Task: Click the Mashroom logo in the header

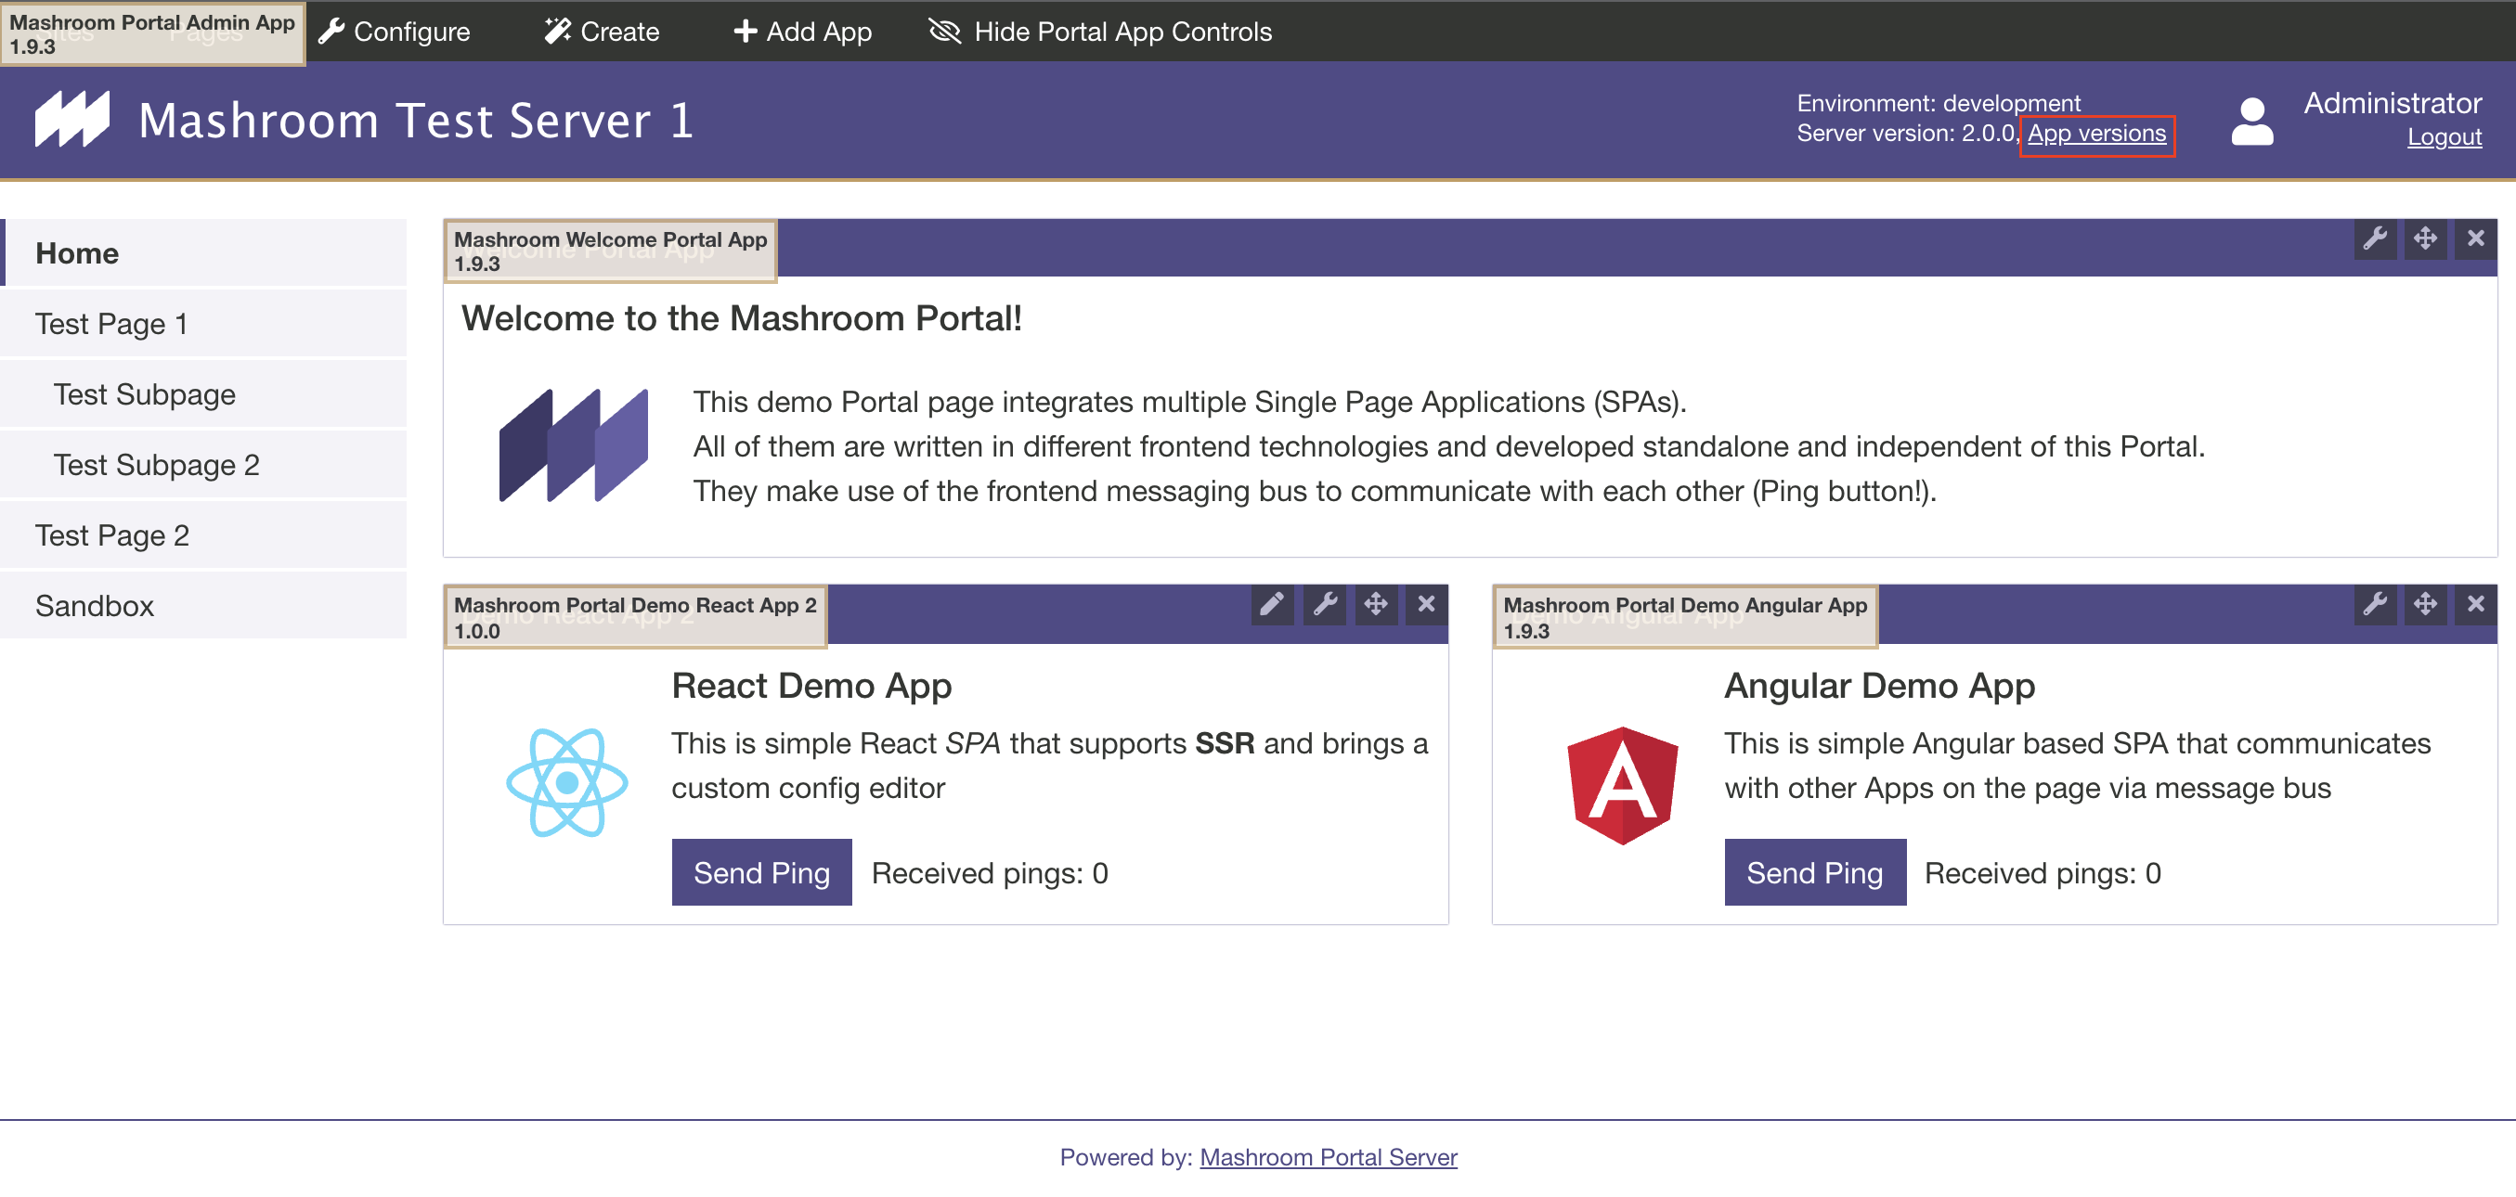Action: [72, 119]
